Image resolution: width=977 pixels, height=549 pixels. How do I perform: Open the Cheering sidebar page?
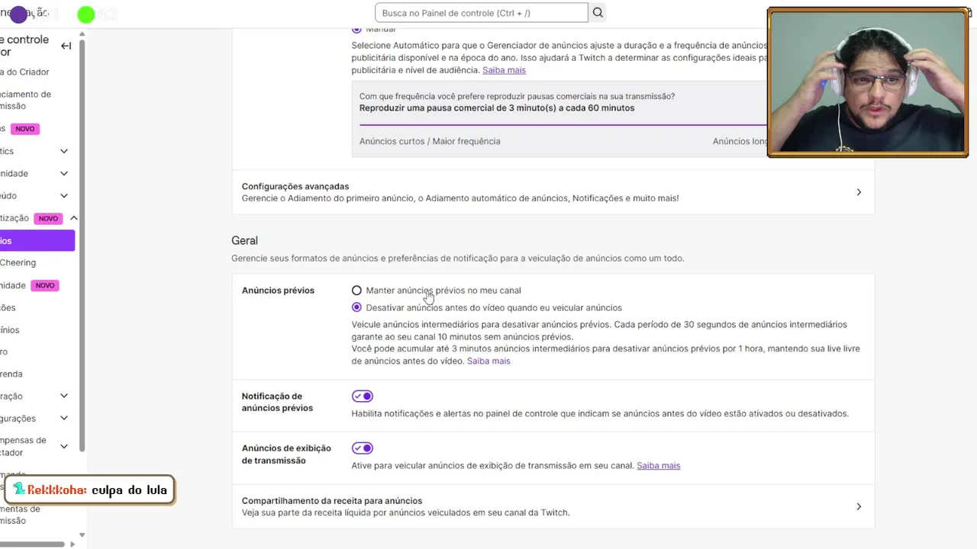(x=18, y=262)
